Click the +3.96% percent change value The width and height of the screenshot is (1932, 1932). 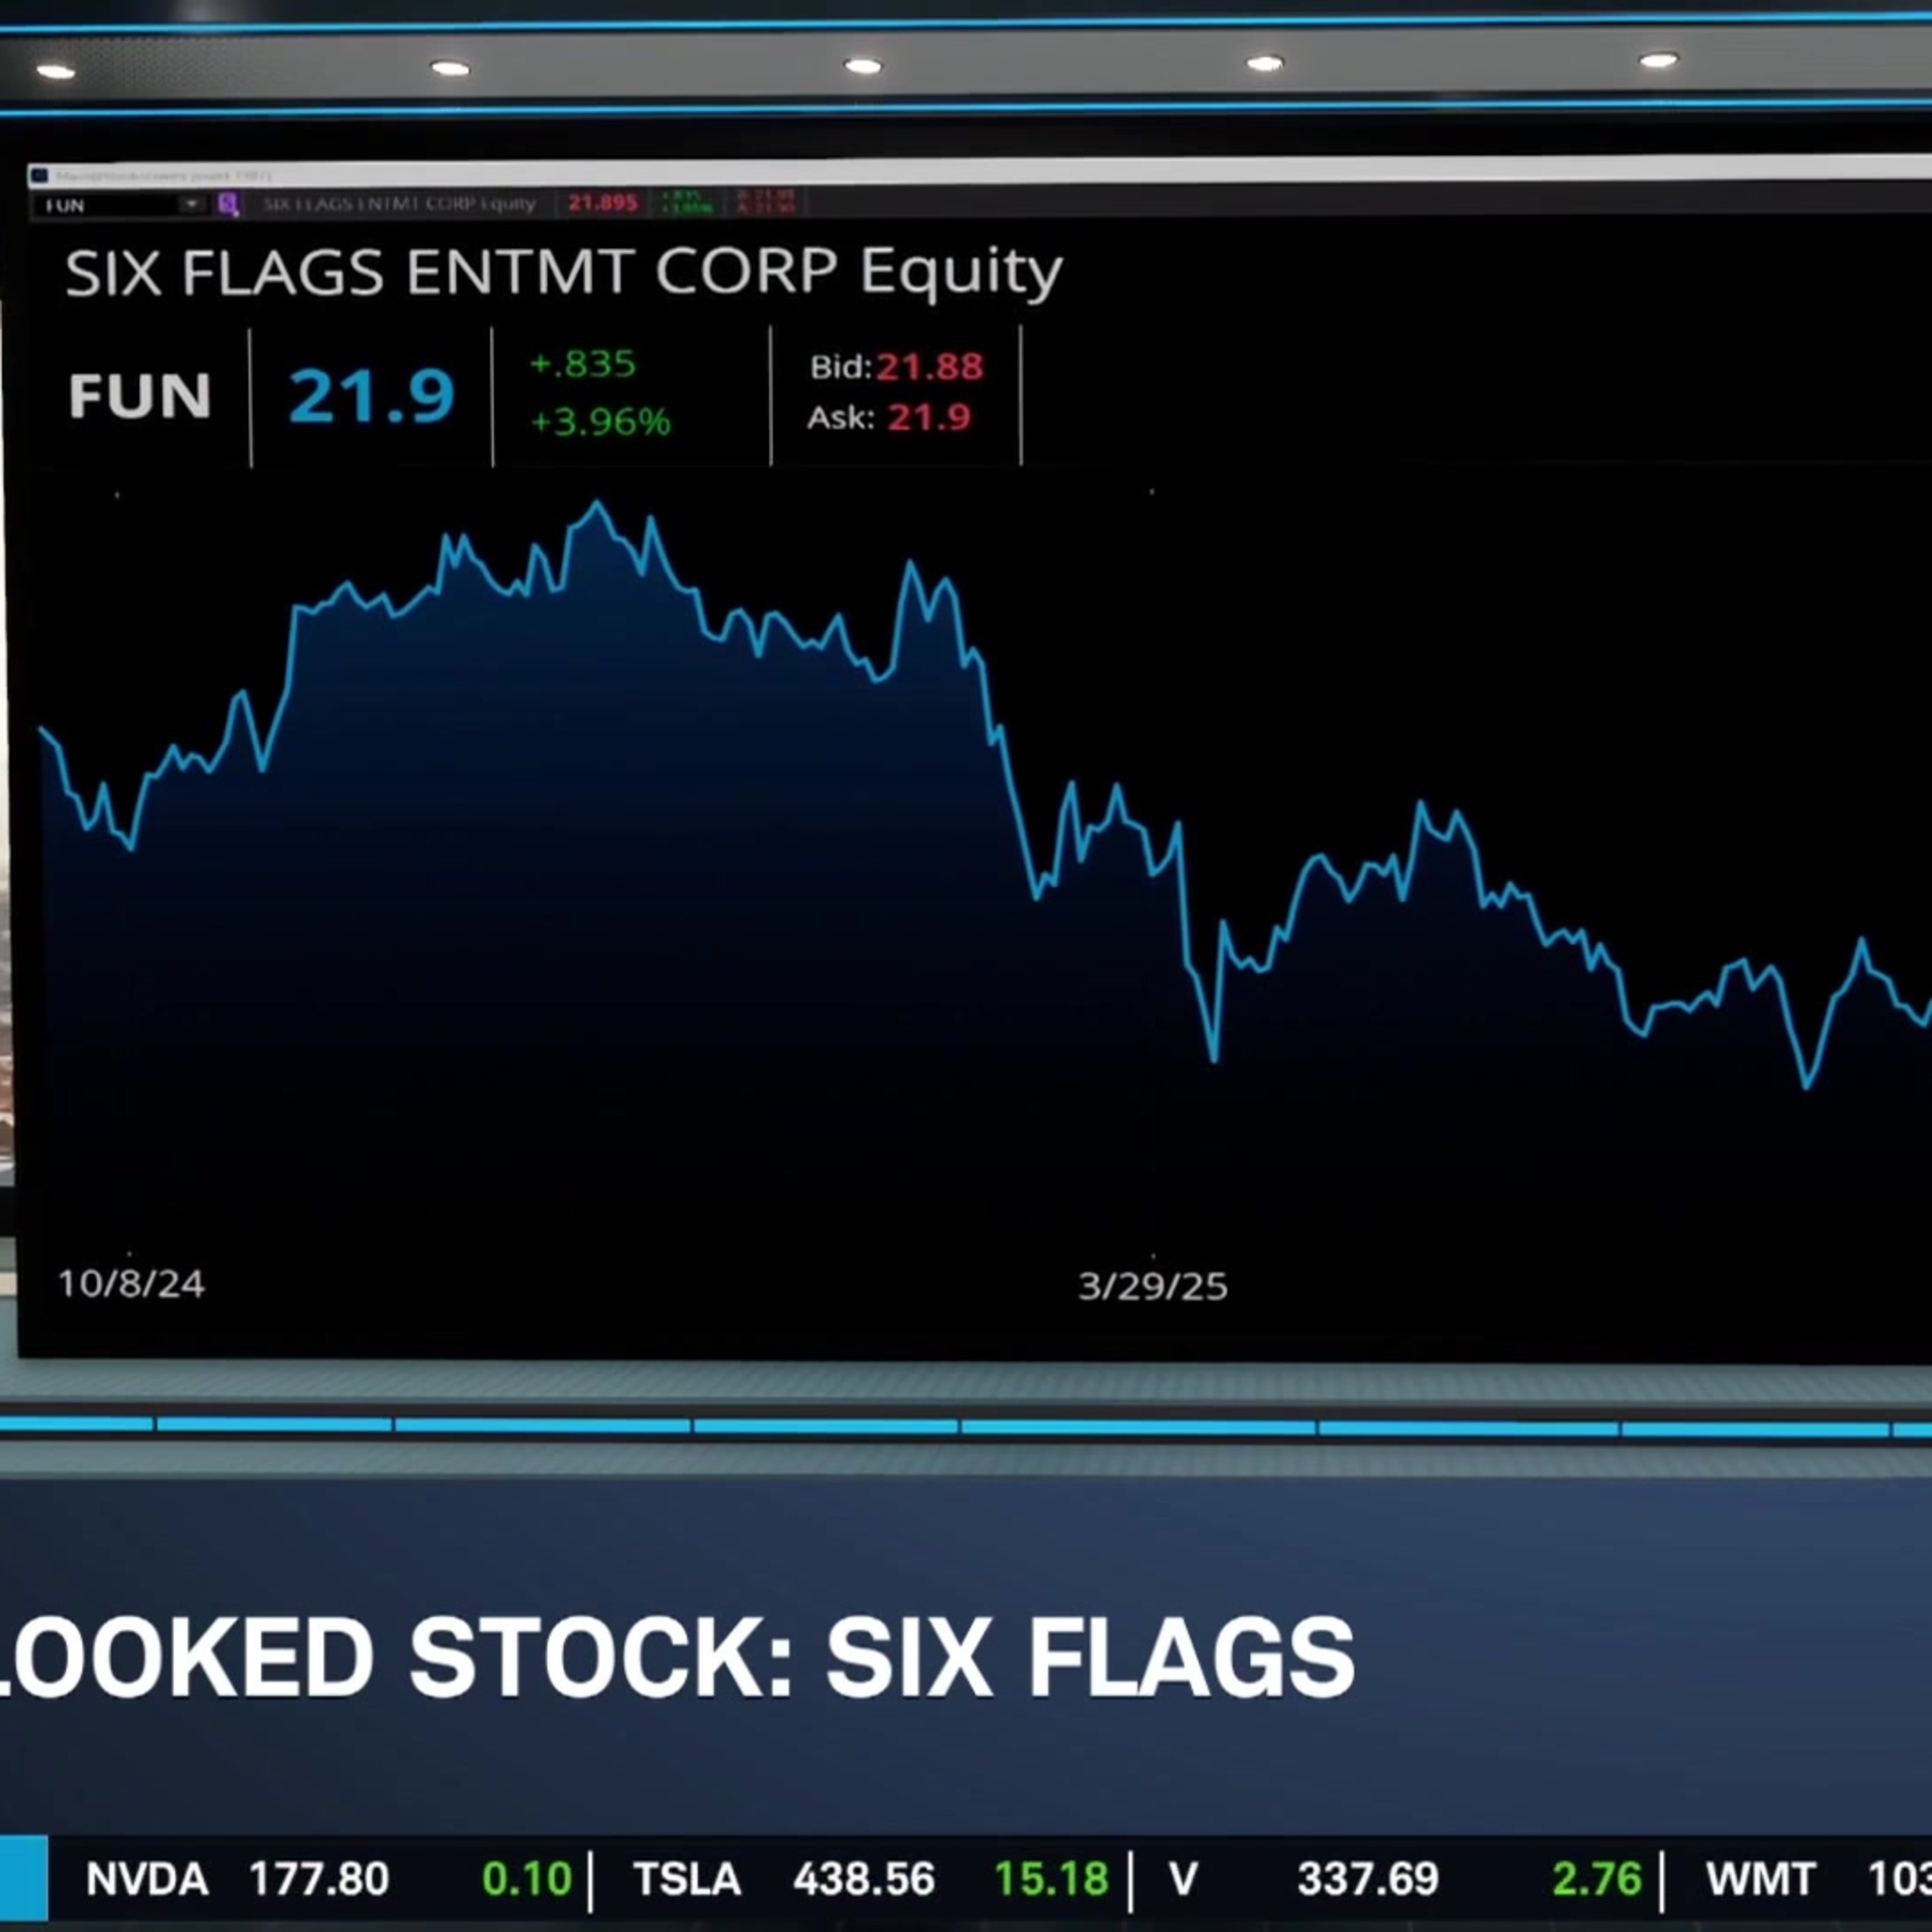point(600,421)
